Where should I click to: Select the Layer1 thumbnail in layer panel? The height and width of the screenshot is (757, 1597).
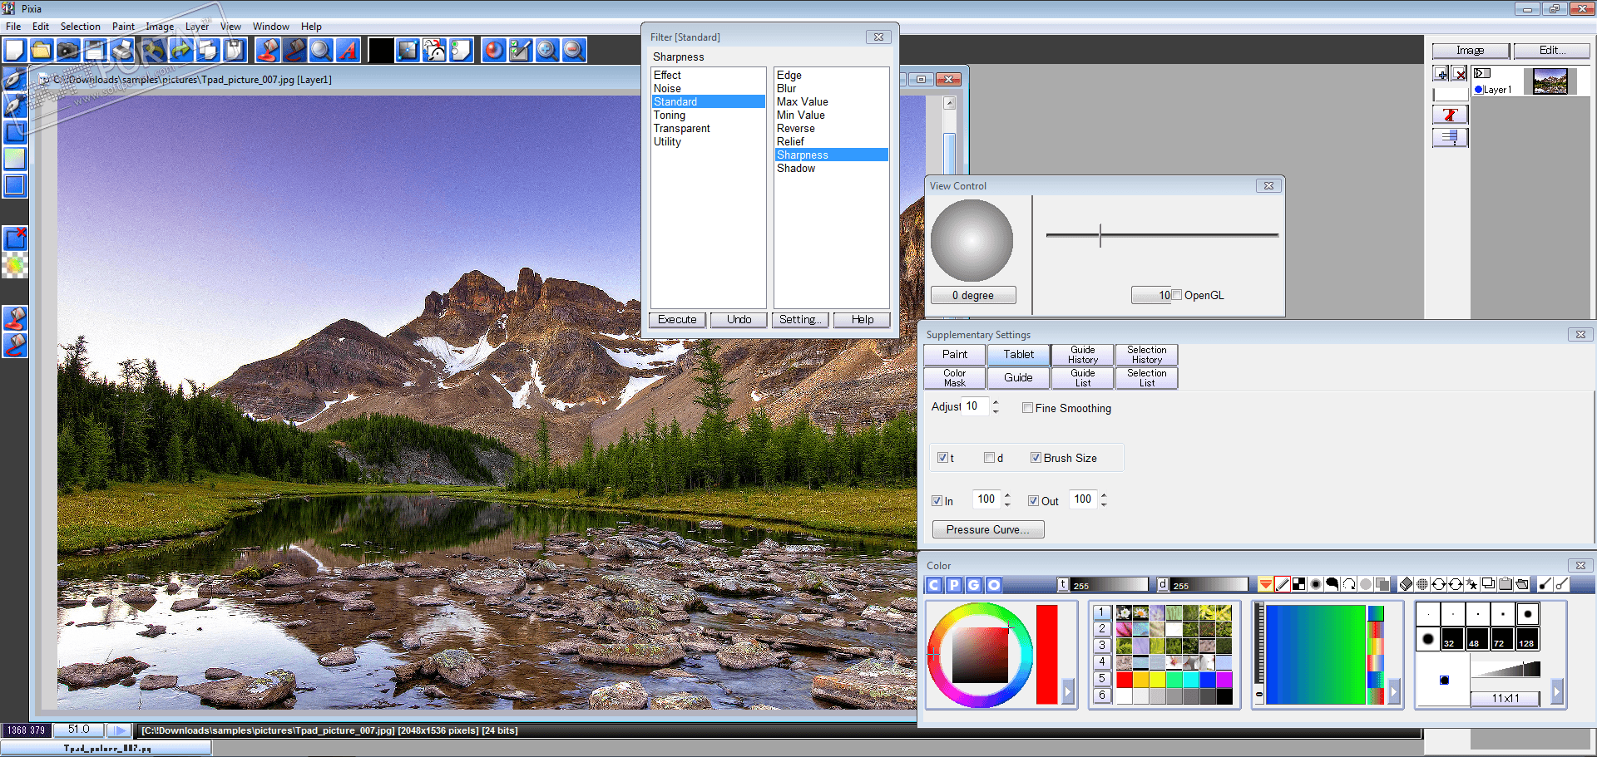pos(1550,81)
